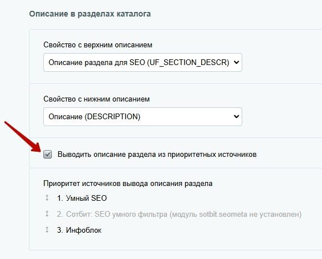Click the 'Приоритет источников вывода описания раздела' label
This screenshot has height=259, width=322.
(x=128, y=183)
